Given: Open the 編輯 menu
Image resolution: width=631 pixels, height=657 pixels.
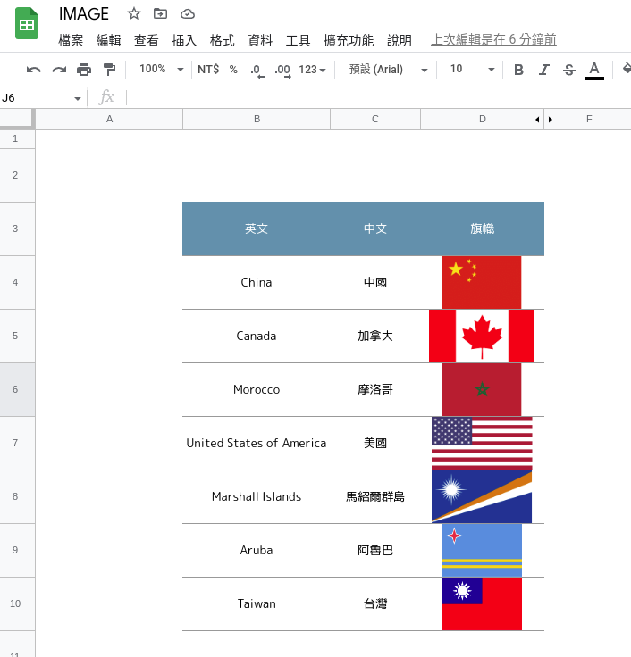Looking at the screenshot, I should tap(108, 41).
